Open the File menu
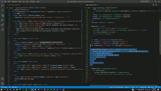The width and height of the screenshot is (161, 91). click(5, 2)
